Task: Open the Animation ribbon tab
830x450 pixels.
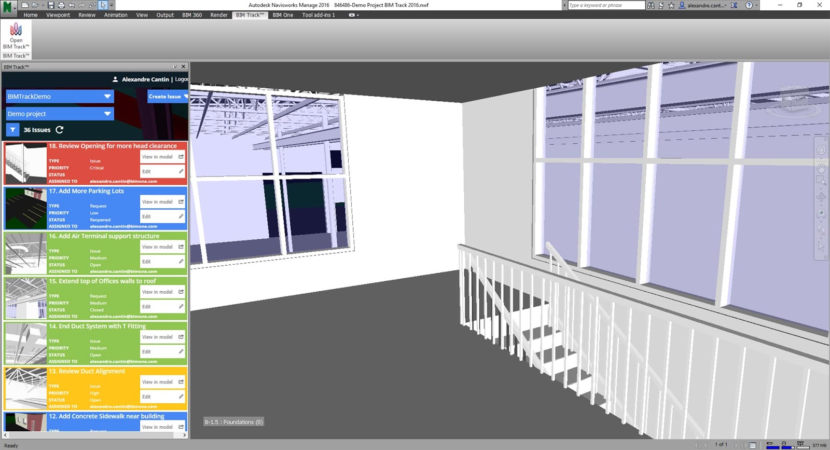Action: tap(116, 15)
